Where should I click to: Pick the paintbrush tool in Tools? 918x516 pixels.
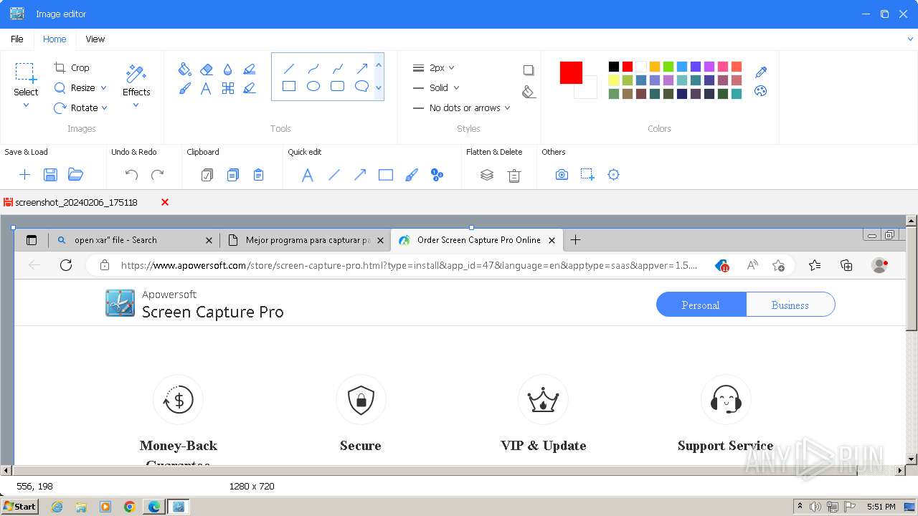(x=184, y=88)
